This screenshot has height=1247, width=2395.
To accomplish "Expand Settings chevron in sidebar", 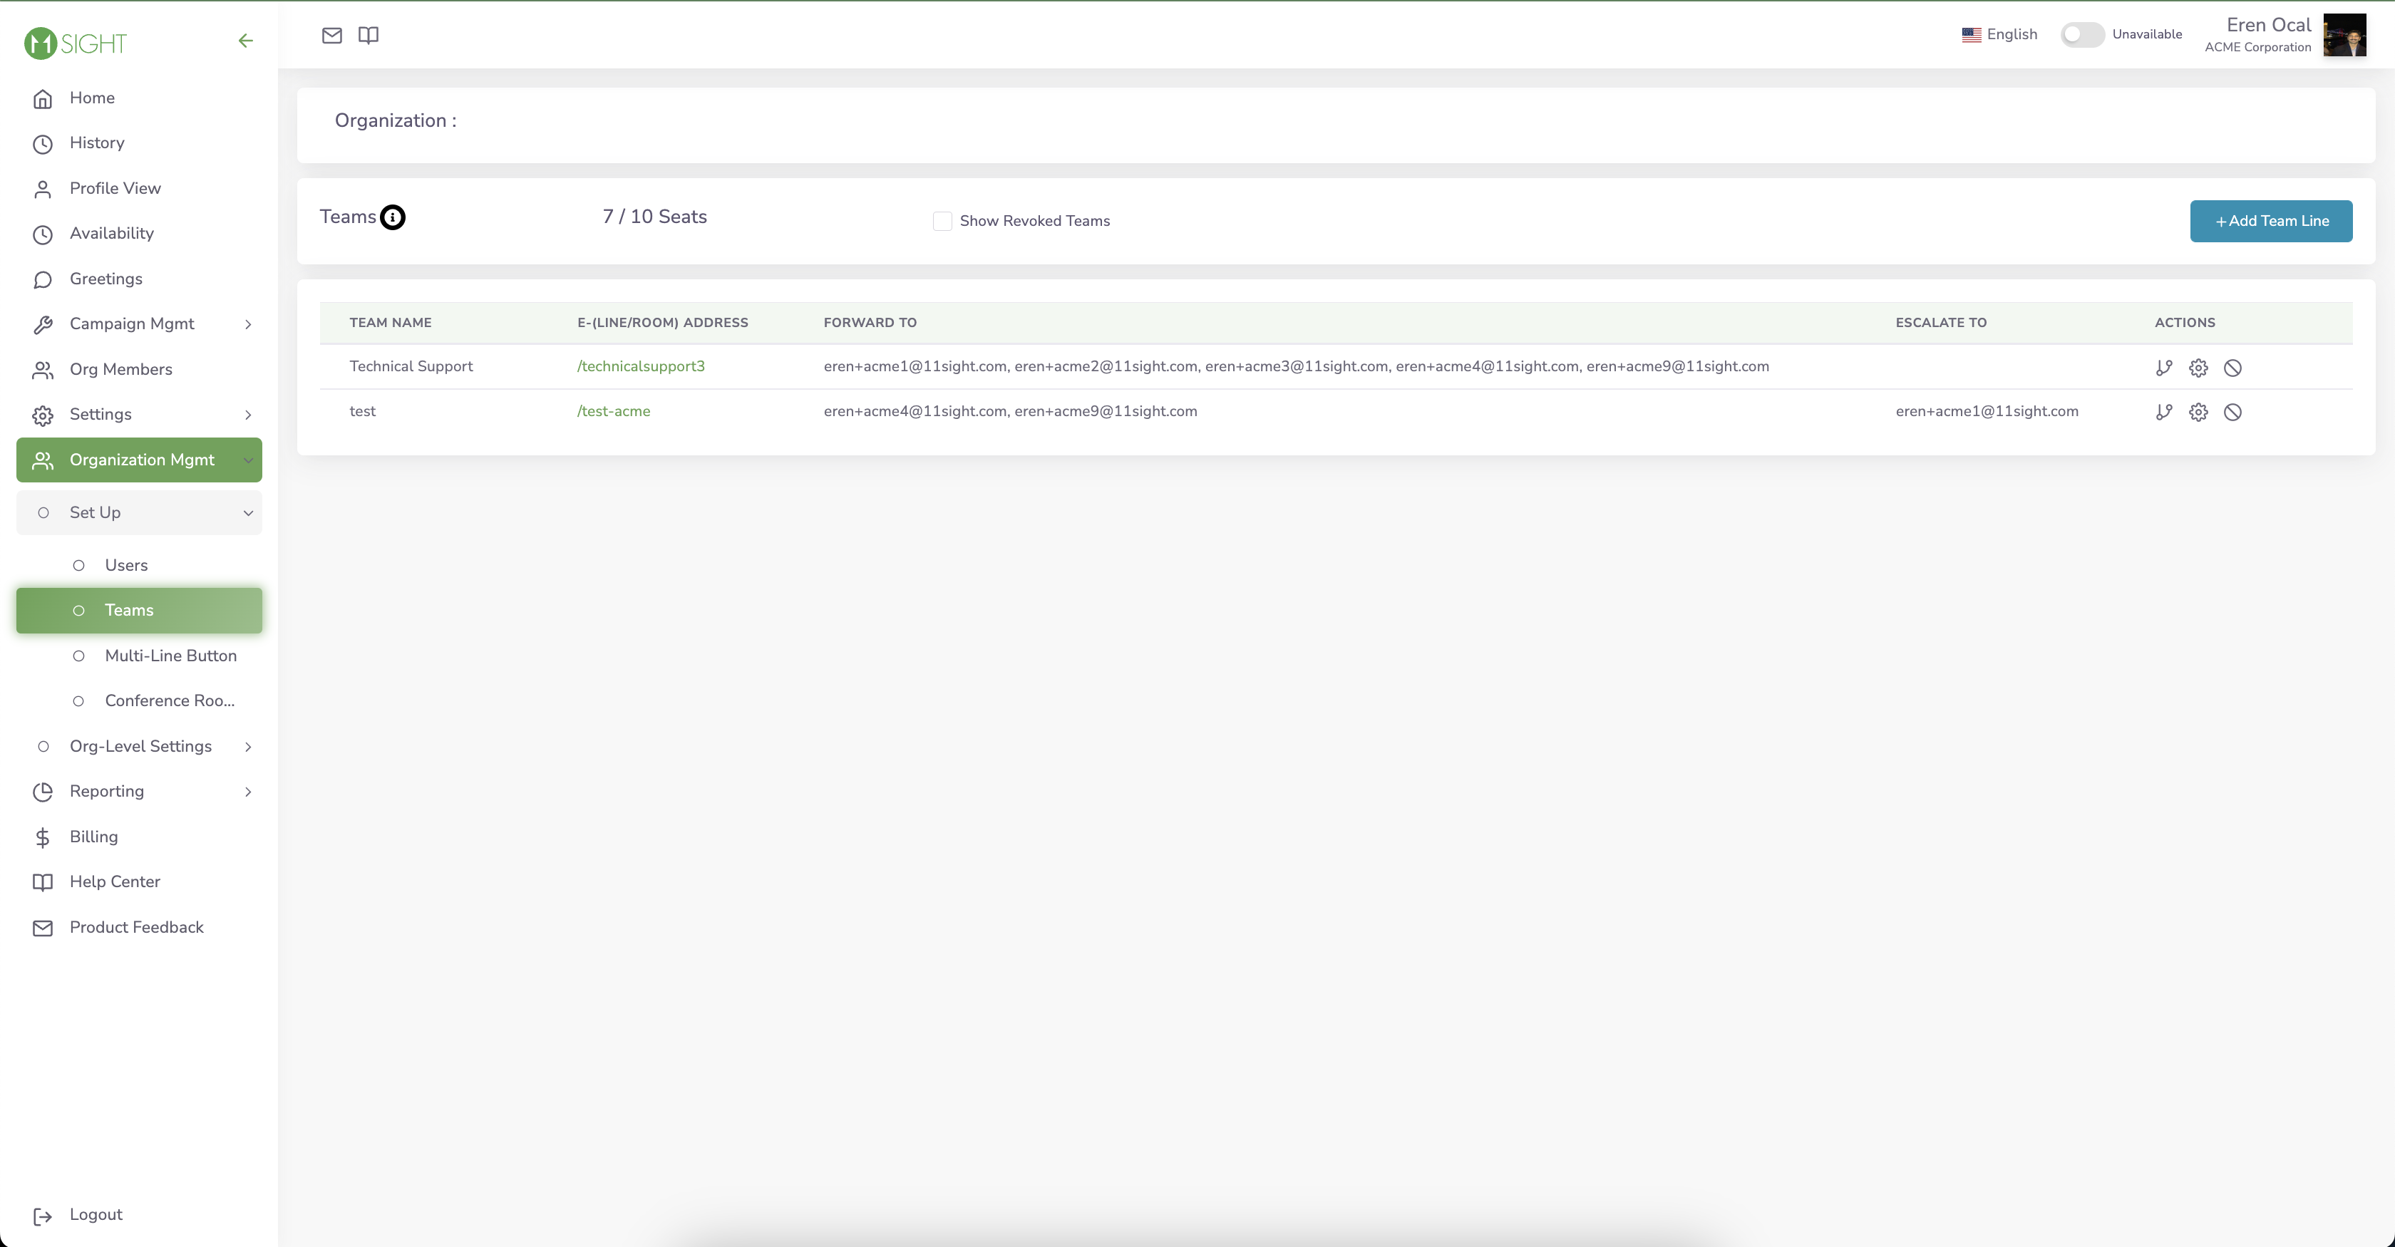I will pyautogui.click(x=248, y=415).
